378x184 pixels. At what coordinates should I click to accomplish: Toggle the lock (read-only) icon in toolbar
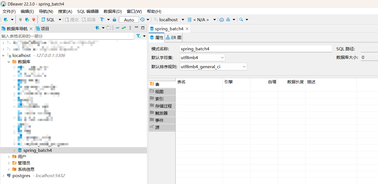click(114, 20)
